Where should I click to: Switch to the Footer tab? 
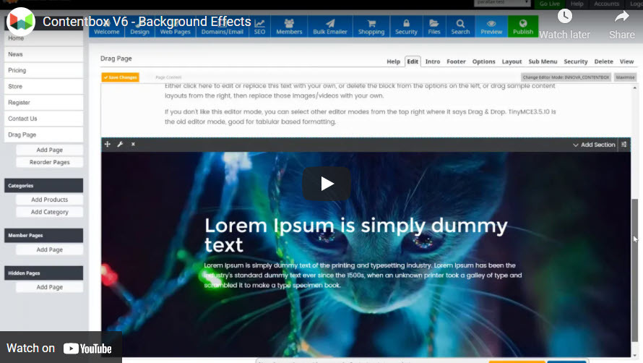pyautogui.click(x=456, y=61)
